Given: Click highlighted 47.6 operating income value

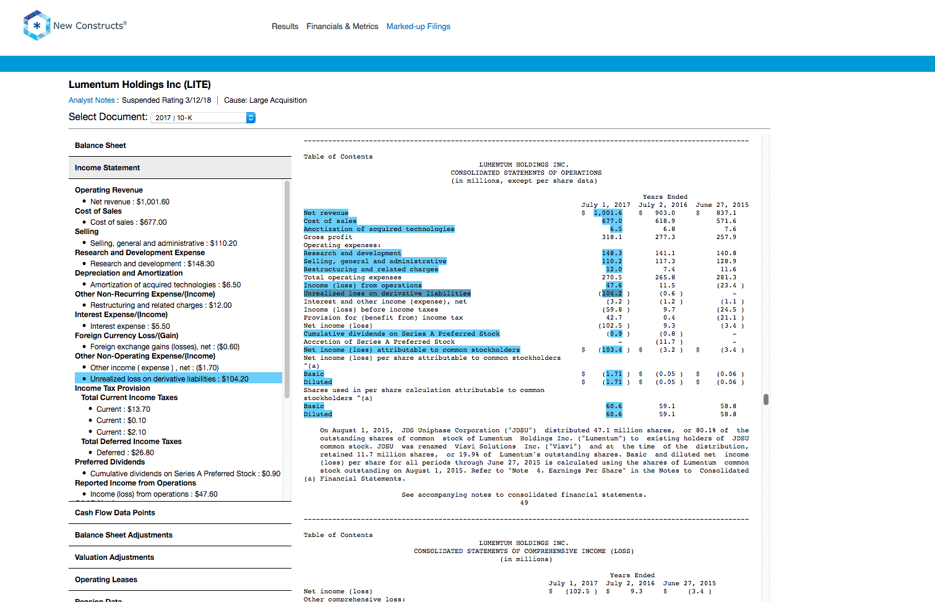Looking at the screenshot, I should tap(614, 286).
